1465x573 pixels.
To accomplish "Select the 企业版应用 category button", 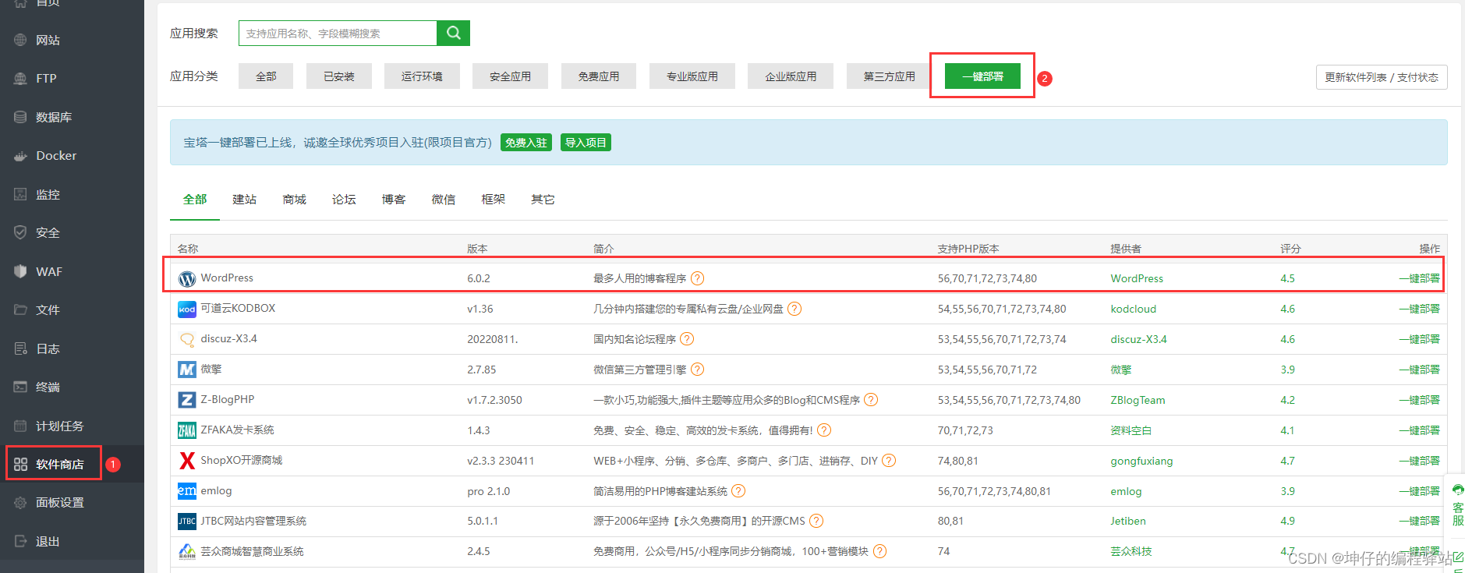I will point(791,76).
